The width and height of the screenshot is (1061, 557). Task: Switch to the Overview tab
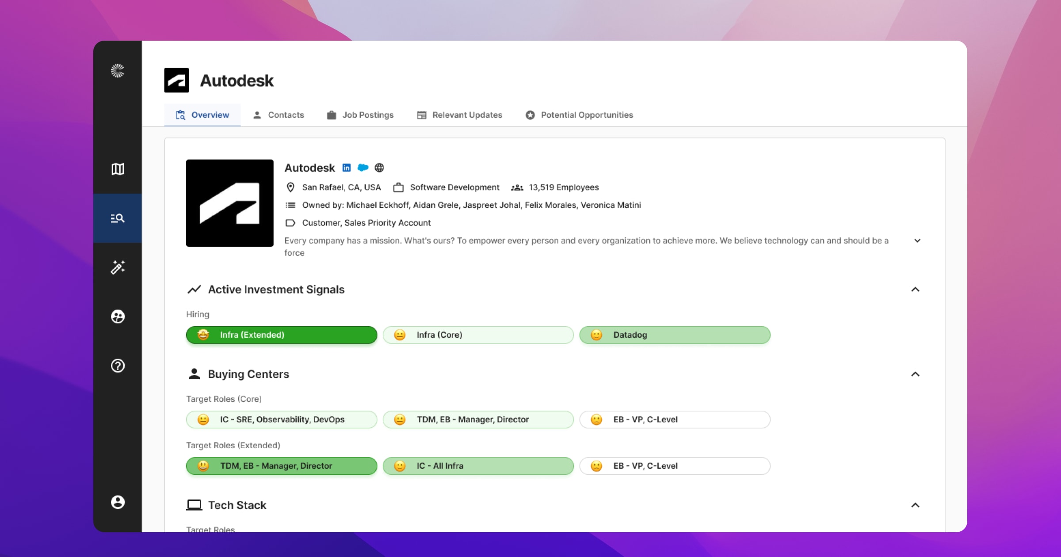[202, 115]
